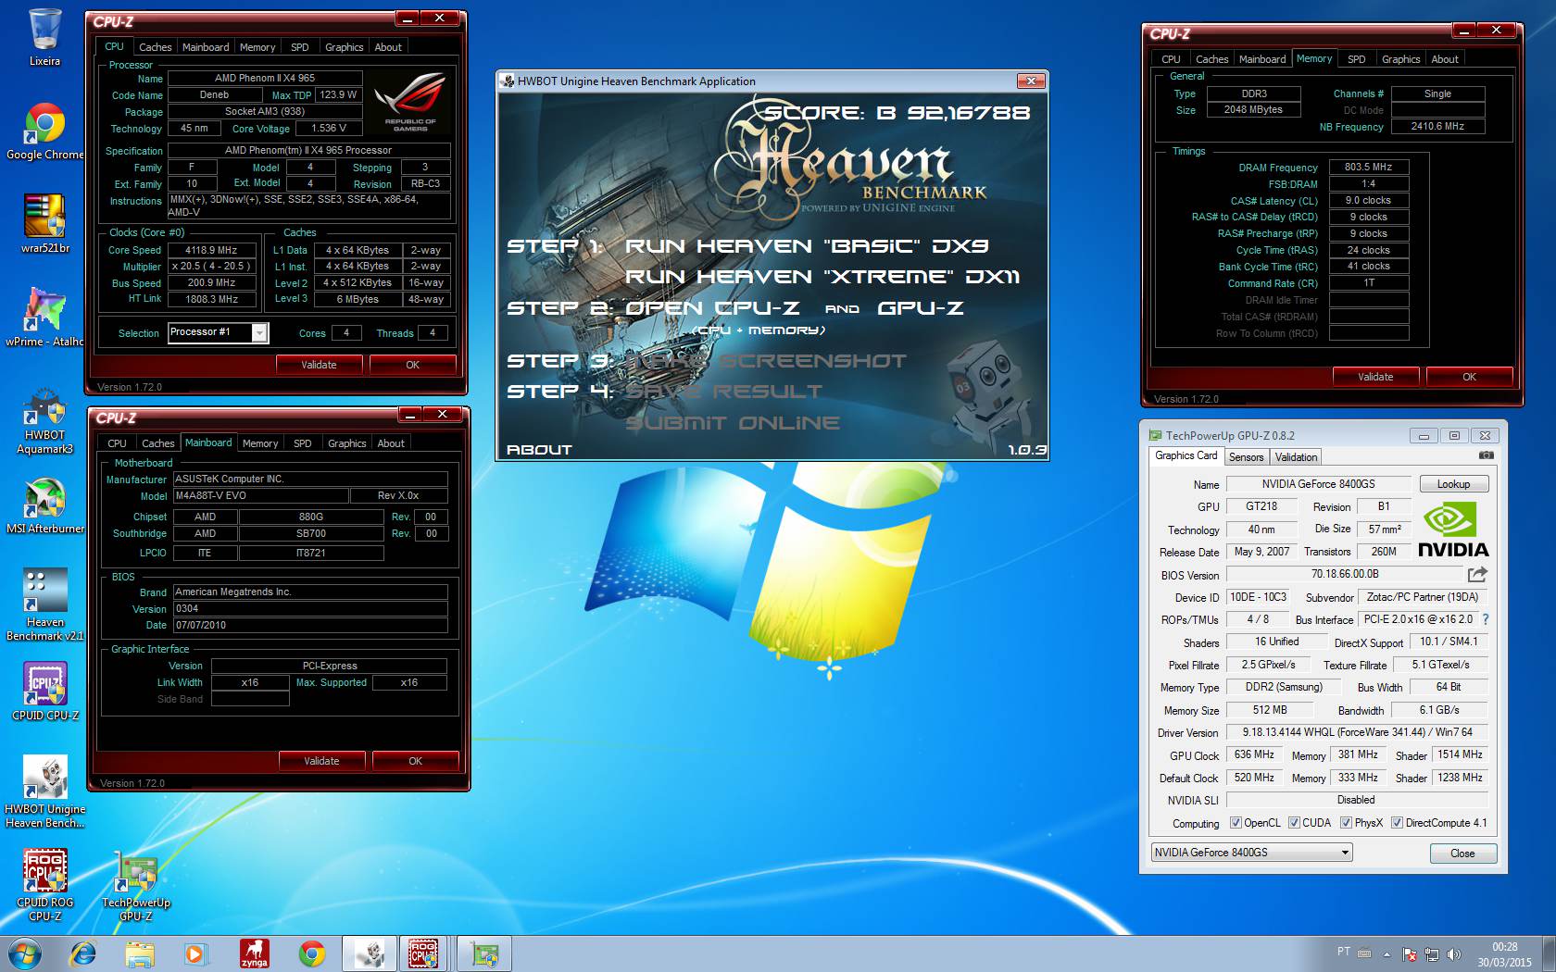Open the Windows Start menu orb
Viewport: 1556px width, 972px height.
[x=25, y=953]
